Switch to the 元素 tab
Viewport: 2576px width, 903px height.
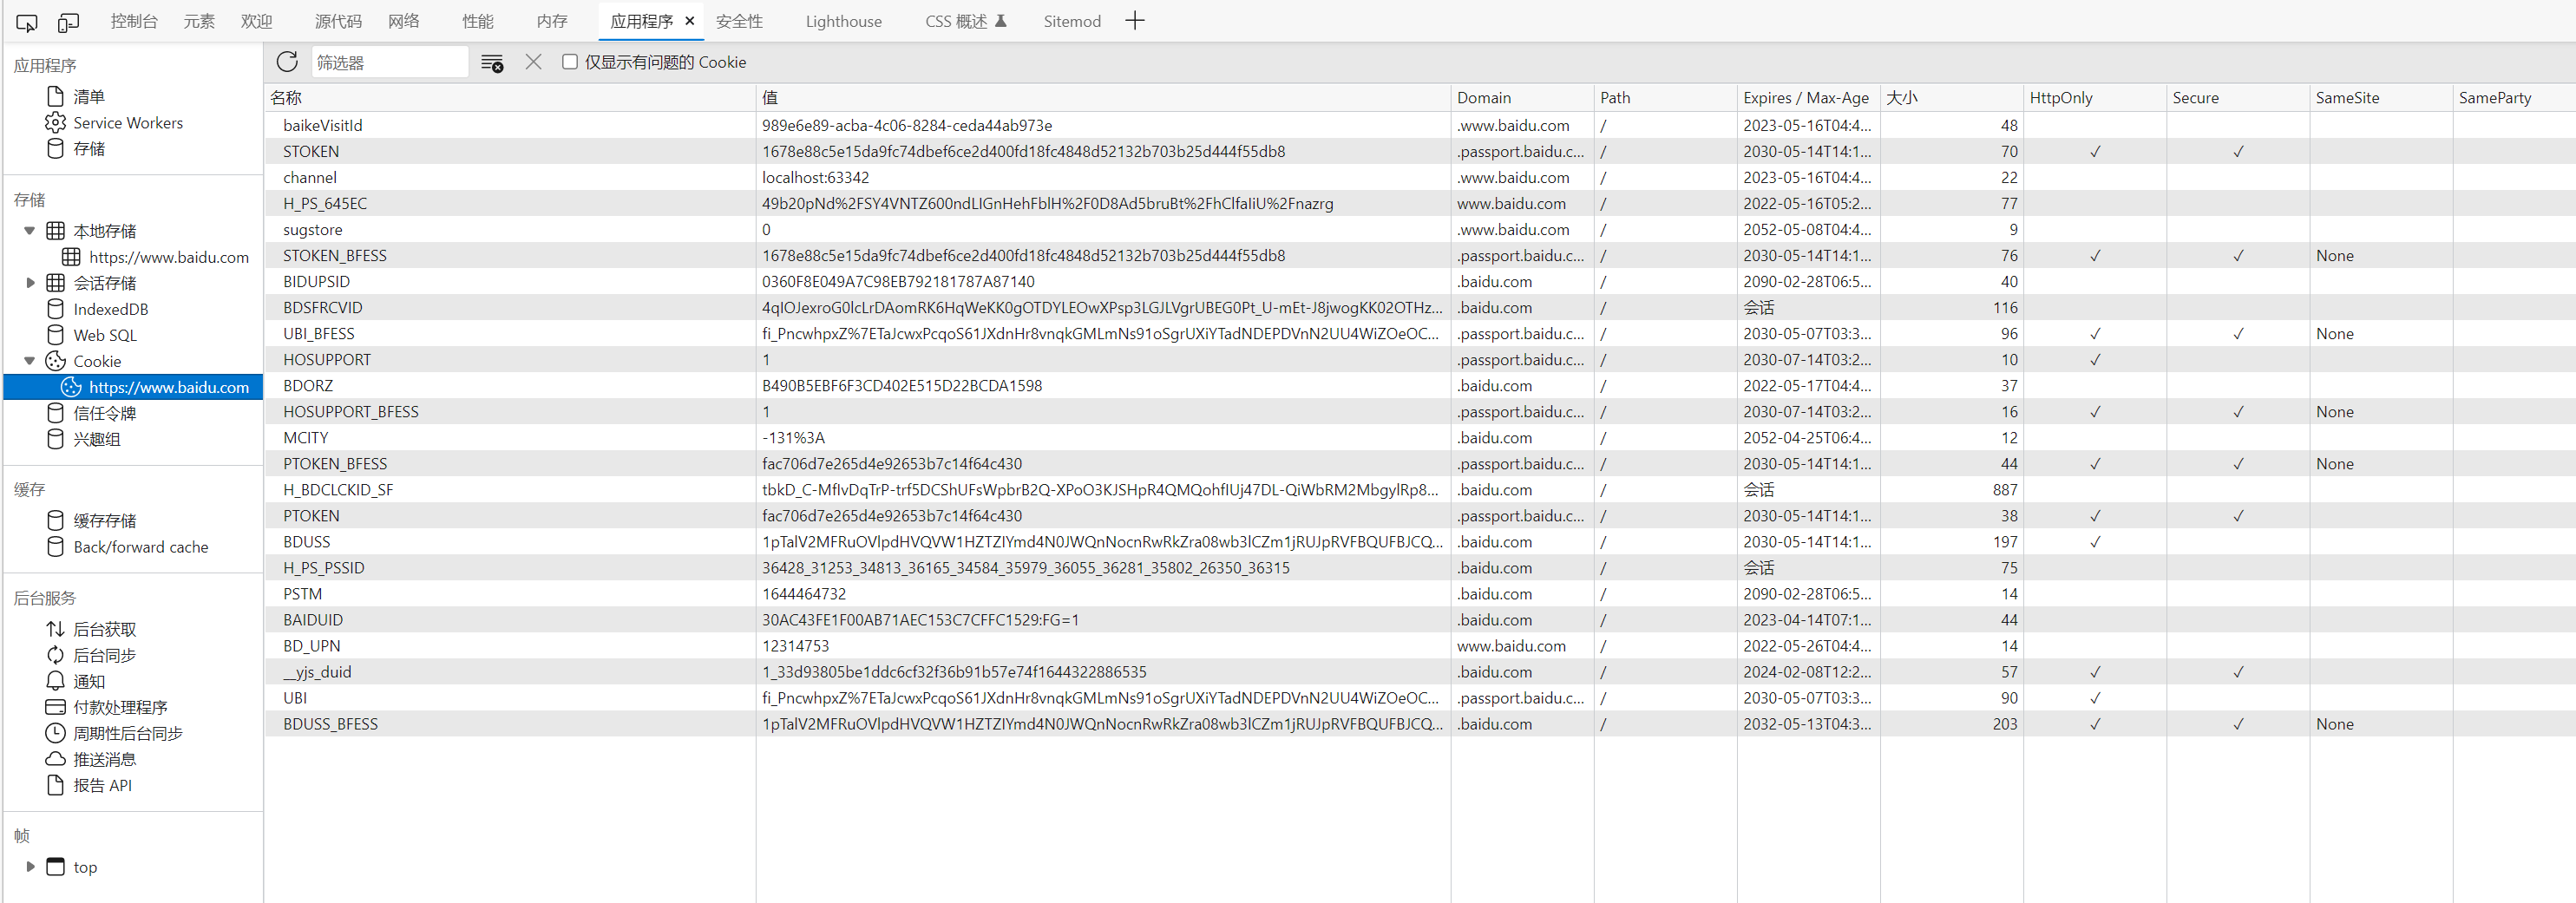coord(199,21)
